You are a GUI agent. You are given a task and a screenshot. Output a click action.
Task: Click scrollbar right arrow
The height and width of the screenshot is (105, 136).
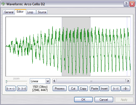128,81
